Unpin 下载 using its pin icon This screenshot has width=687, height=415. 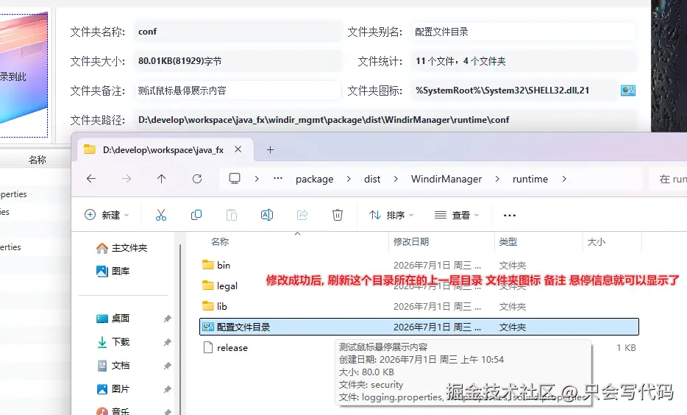click(168, 342)
